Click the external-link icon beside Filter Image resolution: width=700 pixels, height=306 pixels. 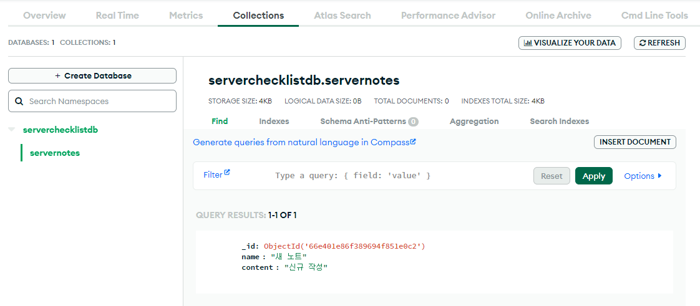coord(227,172)
